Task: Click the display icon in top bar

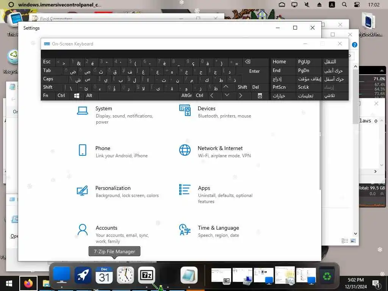Action: tap(294, 5)
